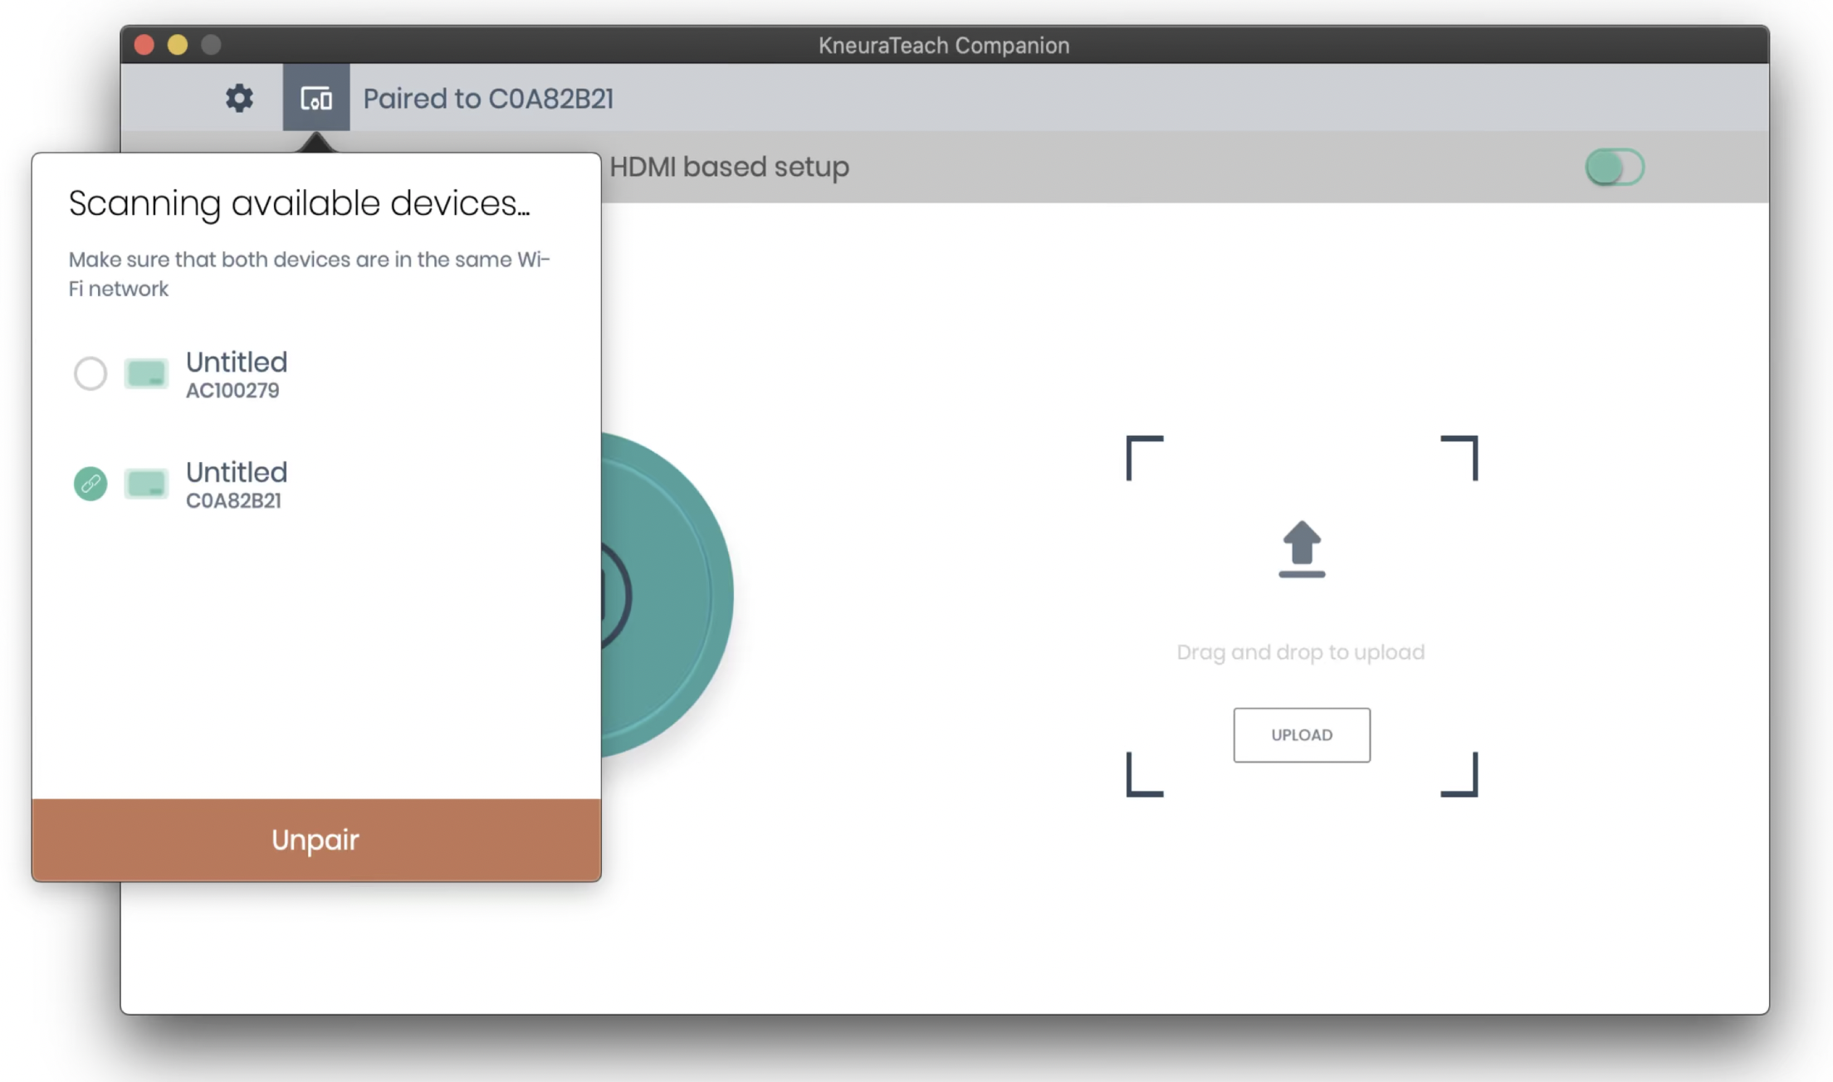Viewport: 1833px width, 1082px height.
Task: Click the 'Paired to C0A82B21' label
Action: (x=489, y=98)
